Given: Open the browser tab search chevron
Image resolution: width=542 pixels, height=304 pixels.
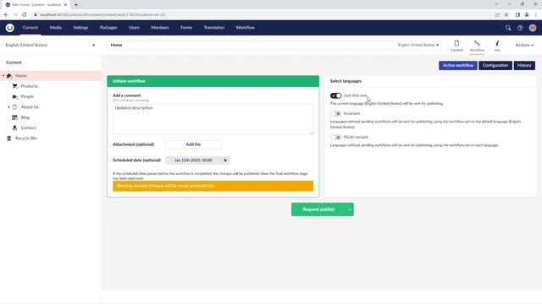Looking at the screenshot, I should click(x=496, y=4).
